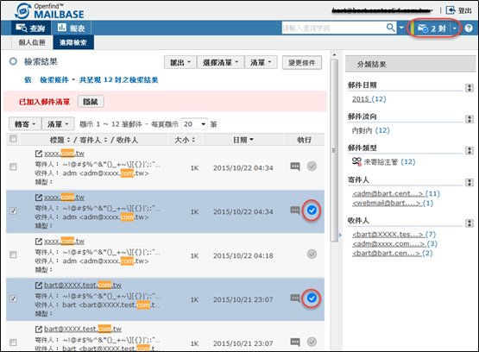
Task: Tick the select-all checkbox in the header
Action: click(13, 139)
